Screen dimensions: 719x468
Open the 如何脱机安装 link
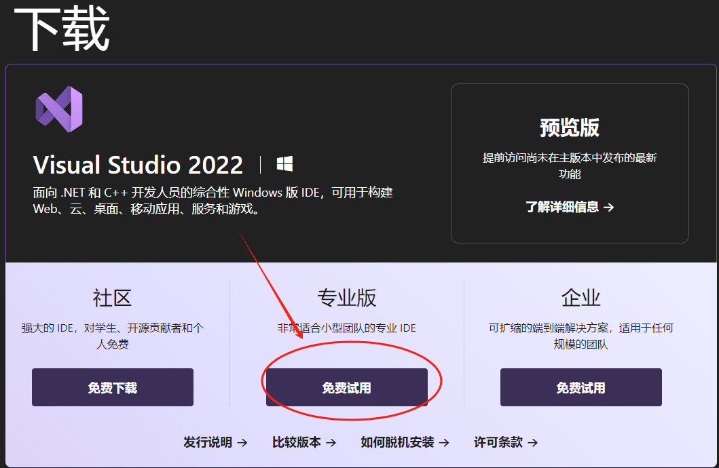pyautogui.click(x=405, y=442)
